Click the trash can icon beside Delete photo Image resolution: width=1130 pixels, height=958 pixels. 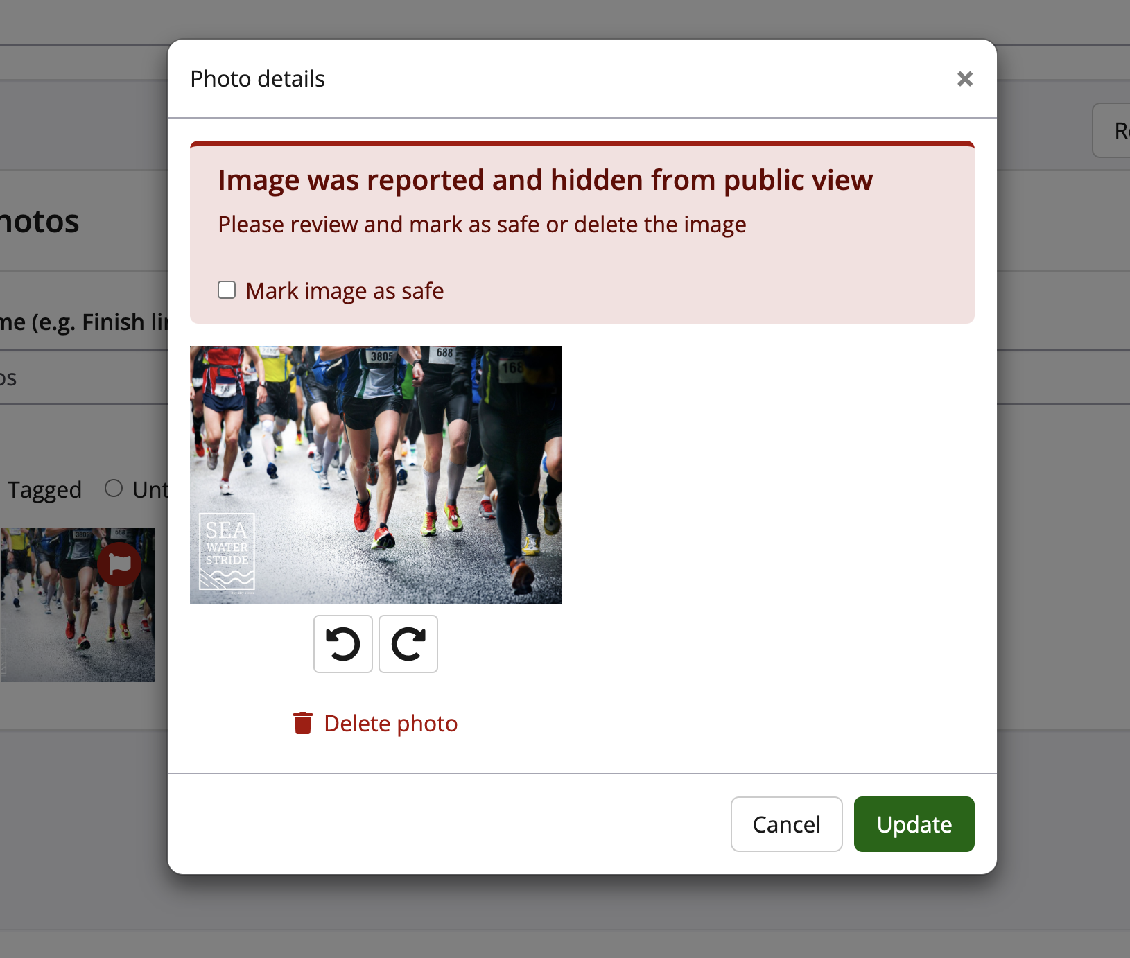pyautogui.click(x=302, y=723)
